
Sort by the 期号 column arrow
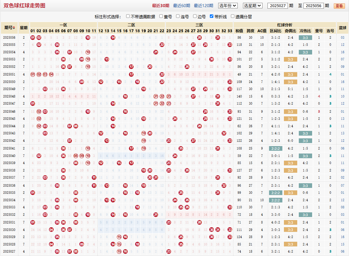coord(14,28)
